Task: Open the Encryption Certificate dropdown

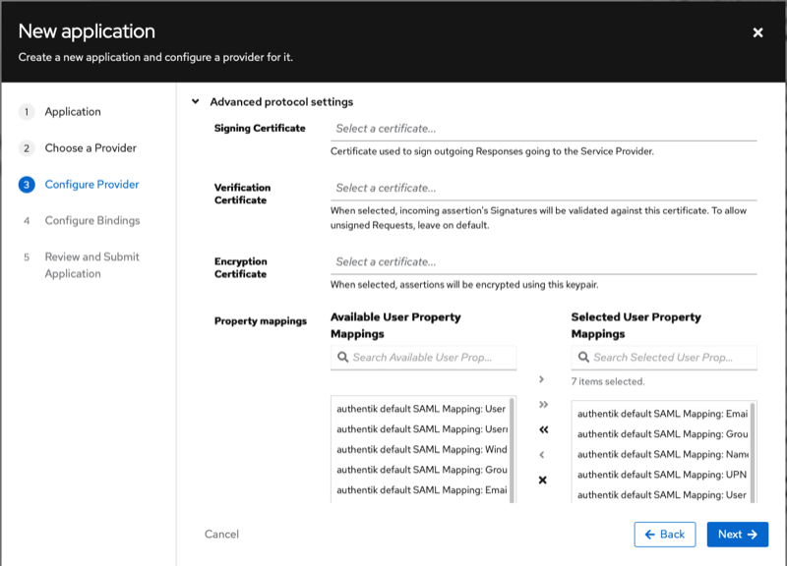Action: pos(544,261)
